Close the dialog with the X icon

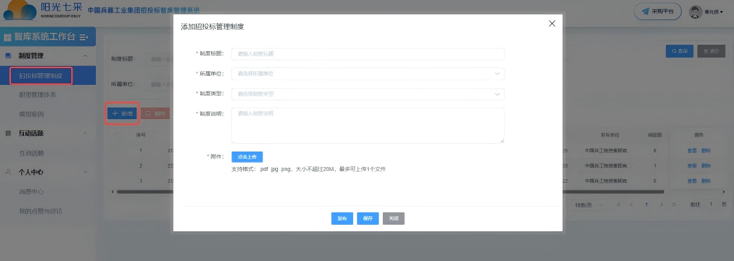click(552, 24)
